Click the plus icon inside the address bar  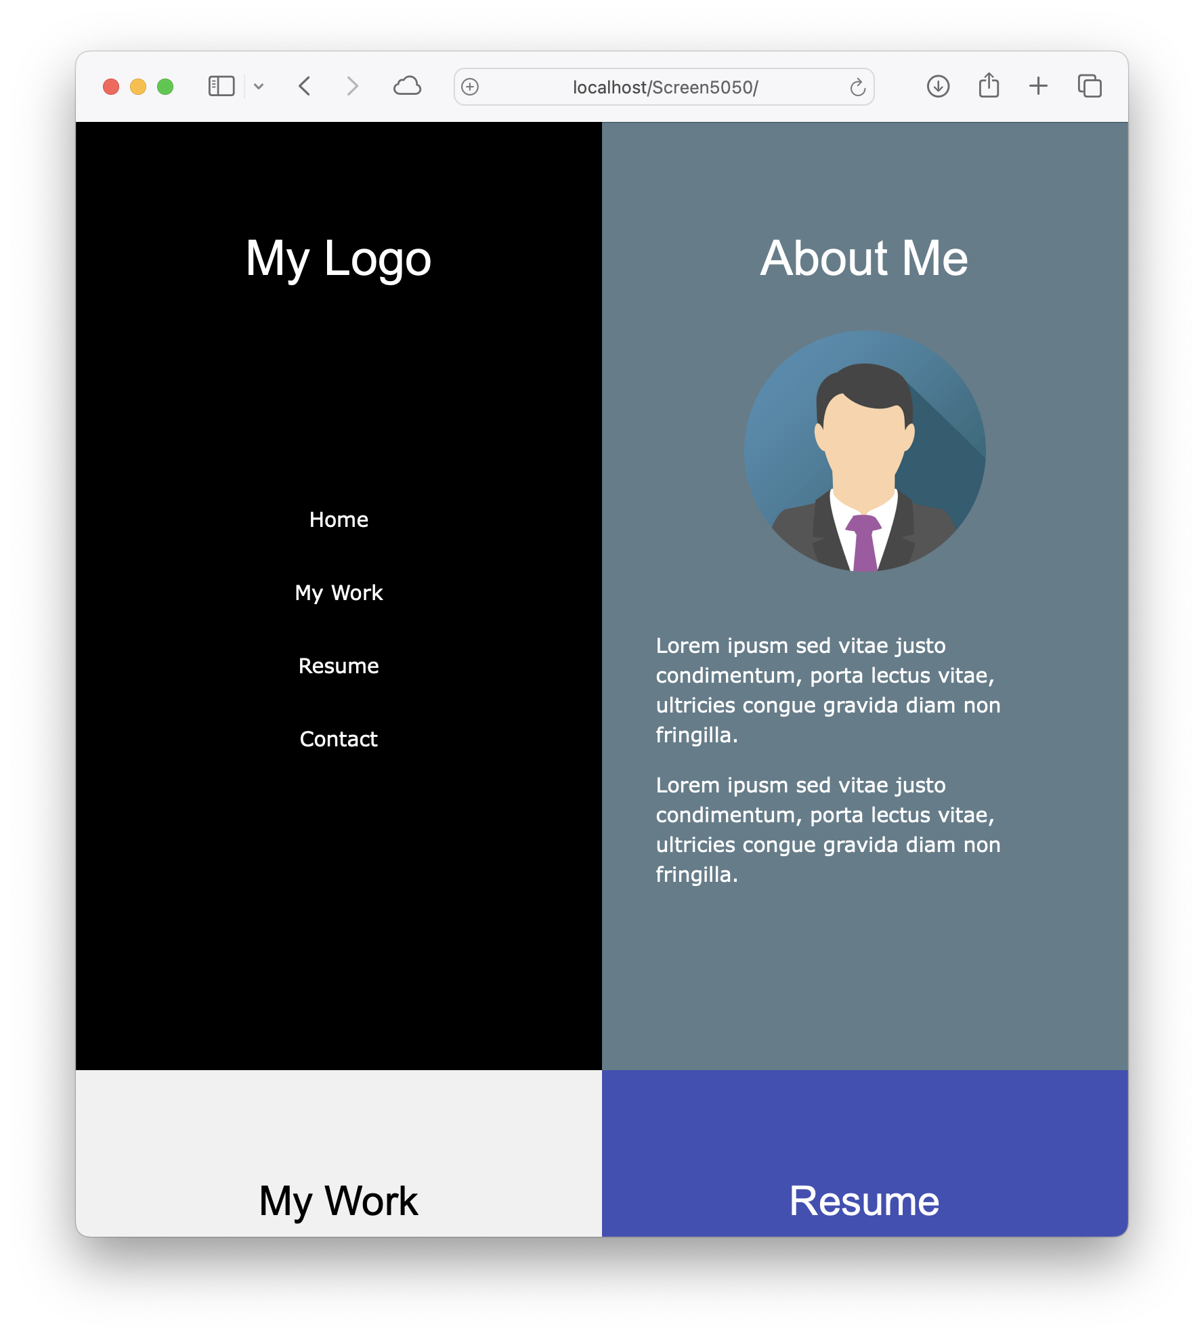tap(470, 87)
